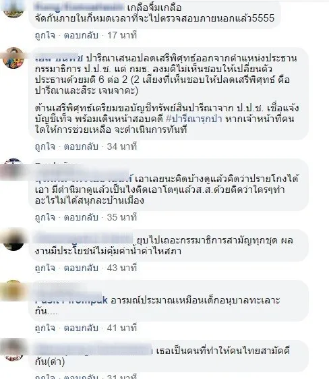Image resolution: width=329 pixels, height=379 pixels.
Task: Like the comment posted 17 นาที ago
Action: 45,35
